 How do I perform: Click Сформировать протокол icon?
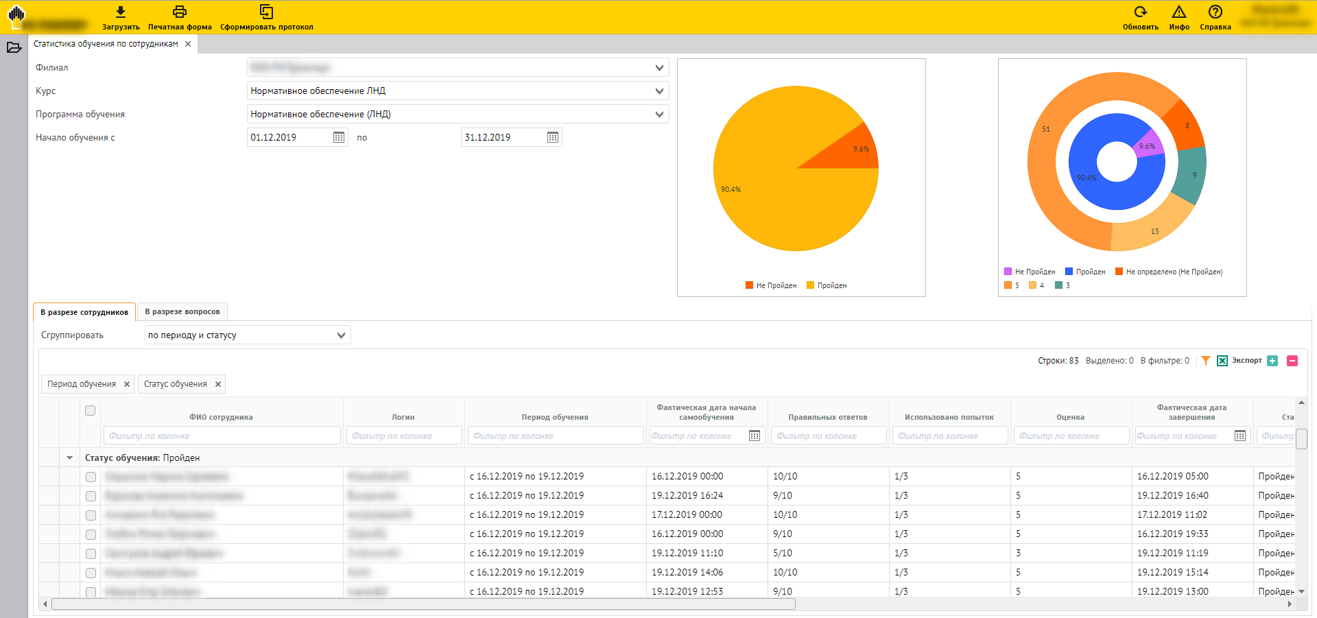[x=266, y=12]
